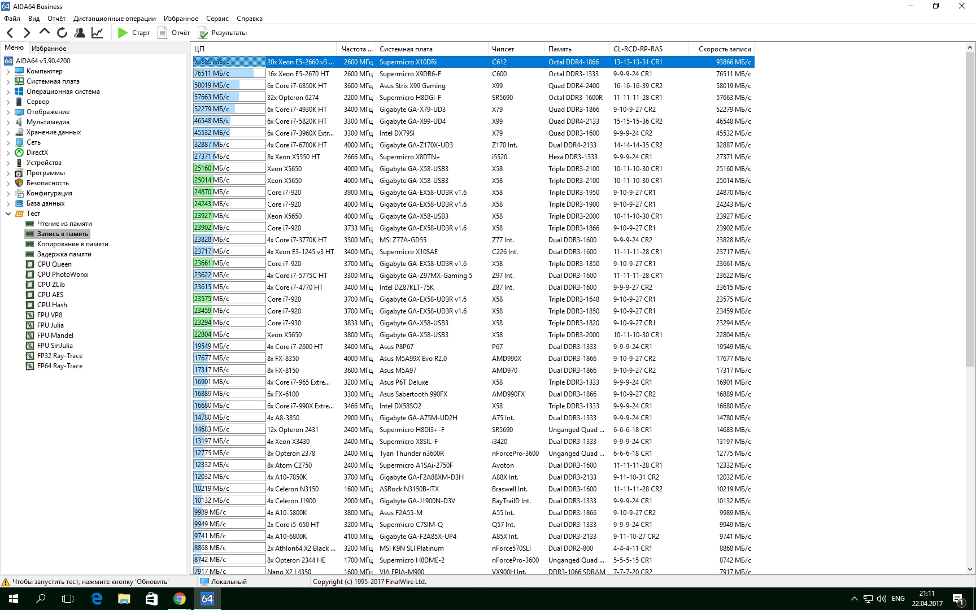The width and height of the screenshot is (976, 610).
Task: Expand the Сеть tree node
Action: 8,142
